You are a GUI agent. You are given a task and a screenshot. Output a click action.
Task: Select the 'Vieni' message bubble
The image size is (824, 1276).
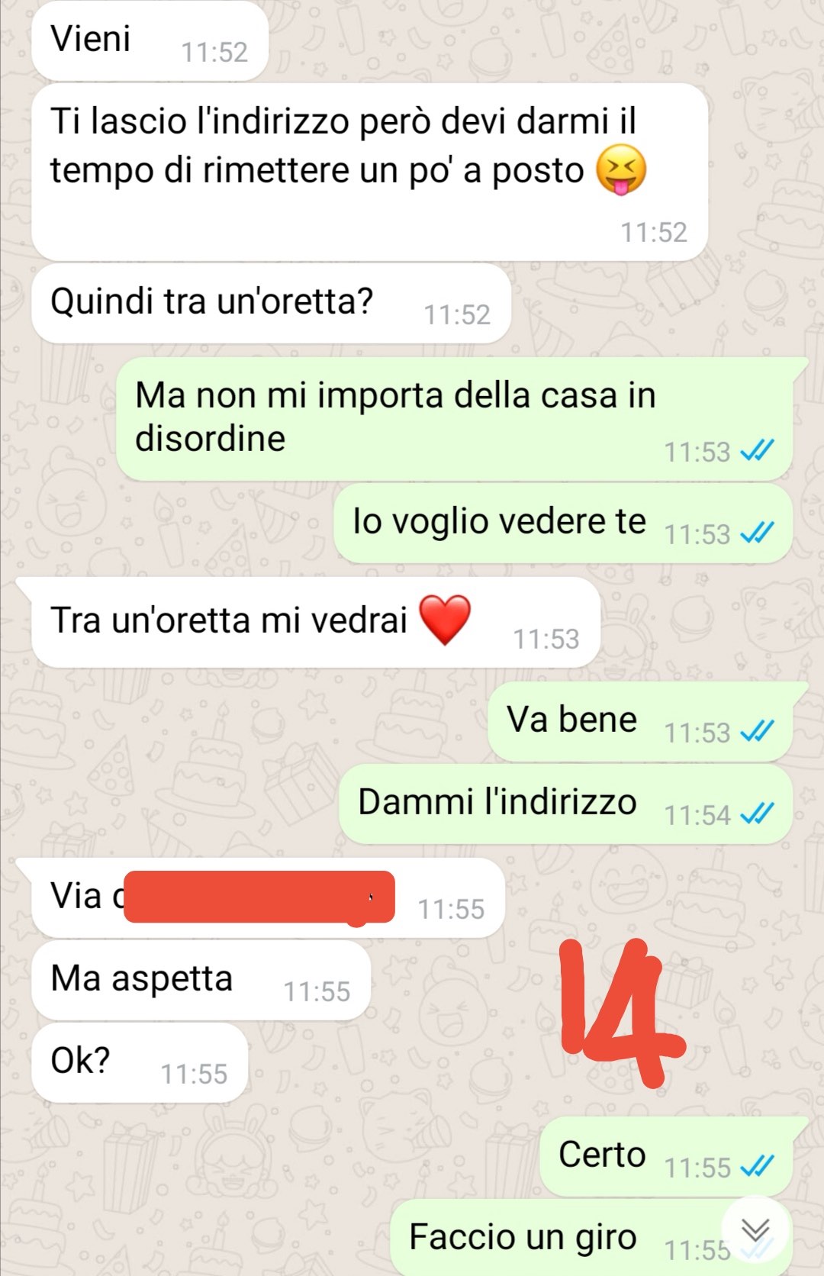tap(150, 40)
